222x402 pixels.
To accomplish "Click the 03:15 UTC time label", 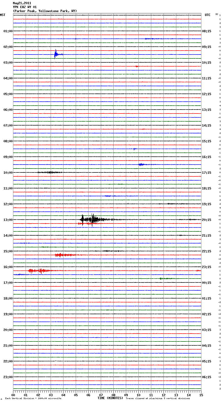I will [x=207, y=330].
